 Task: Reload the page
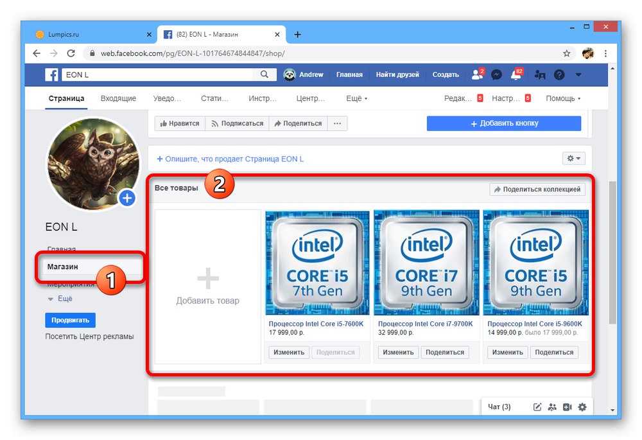tap(71, 53)
